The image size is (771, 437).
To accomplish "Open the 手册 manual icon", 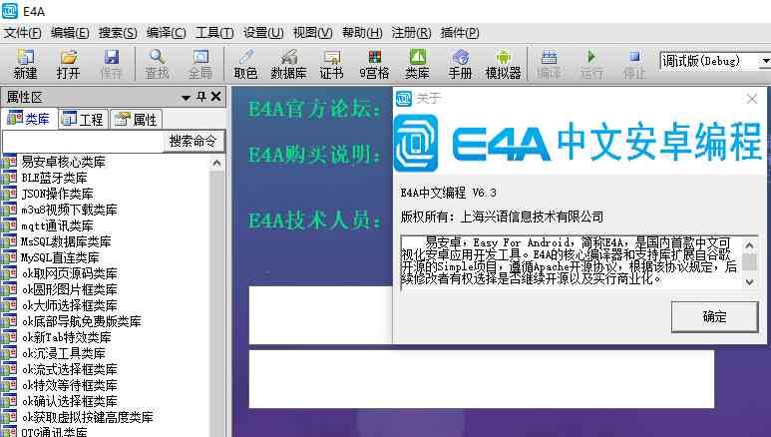I will pos(460,64).
